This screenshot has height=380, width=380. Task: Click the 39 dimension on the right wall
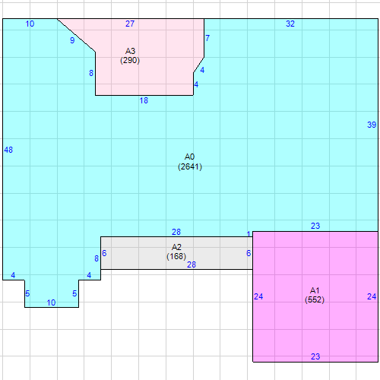372,125
